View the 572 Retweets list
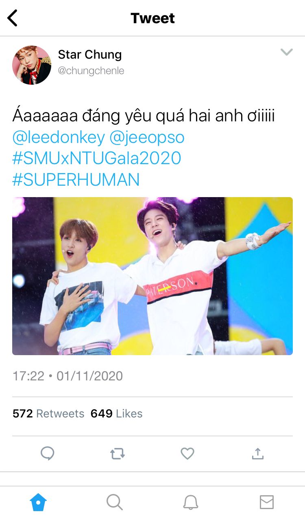 click(x=48, y=414)
